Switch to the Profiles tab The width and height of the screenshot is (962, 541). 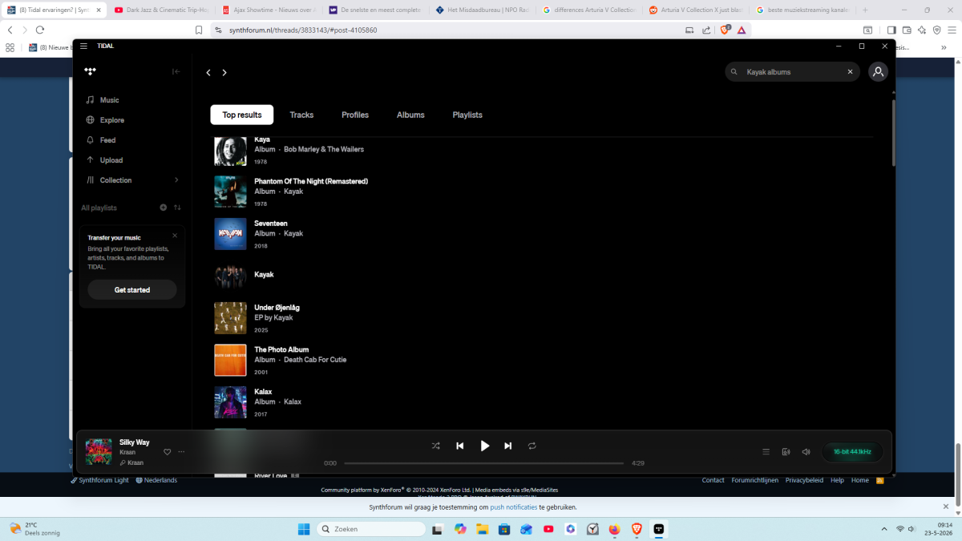tap(355, 115)
